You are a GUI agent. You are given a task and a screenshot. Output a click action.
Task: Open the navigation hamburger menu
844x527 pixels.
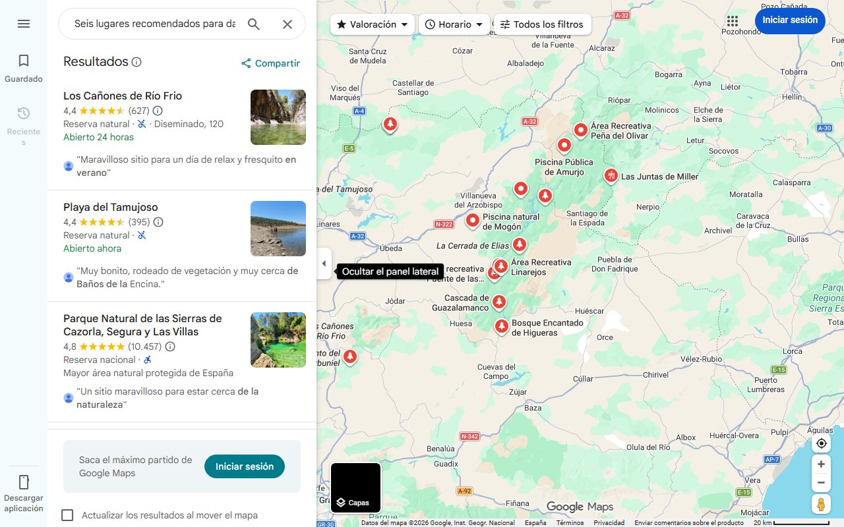tap(24, 24)
